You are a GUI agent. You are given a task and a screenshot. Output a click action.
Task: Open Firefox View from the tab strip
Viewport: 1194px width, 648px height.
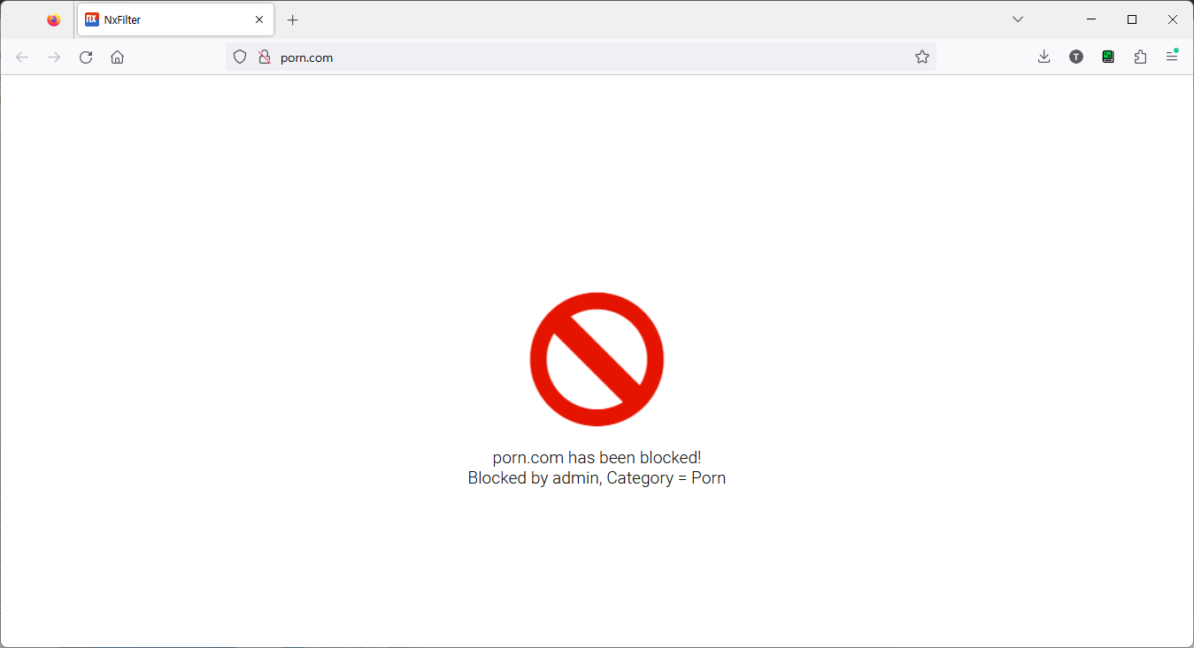(x=54, y=19)
